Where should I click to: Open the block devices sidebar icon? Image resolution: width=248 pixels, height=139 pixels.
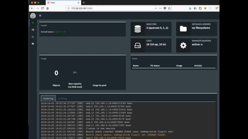coord(33,37)
